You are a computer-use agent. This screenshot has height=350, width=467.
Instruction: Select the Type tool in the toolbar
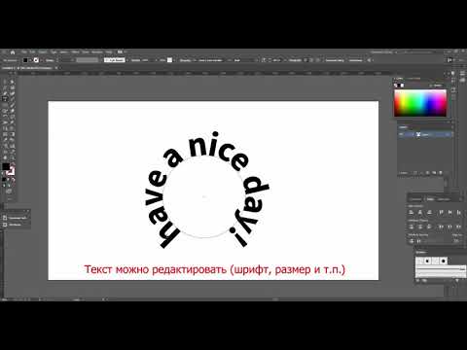coord(5,99)
